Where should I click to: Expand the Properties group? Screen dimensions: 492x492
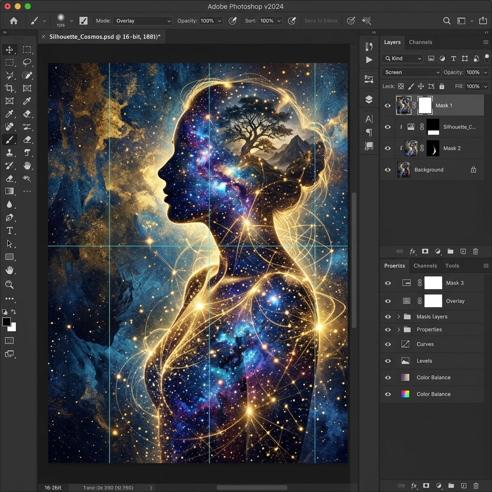[x=399, y=330]
